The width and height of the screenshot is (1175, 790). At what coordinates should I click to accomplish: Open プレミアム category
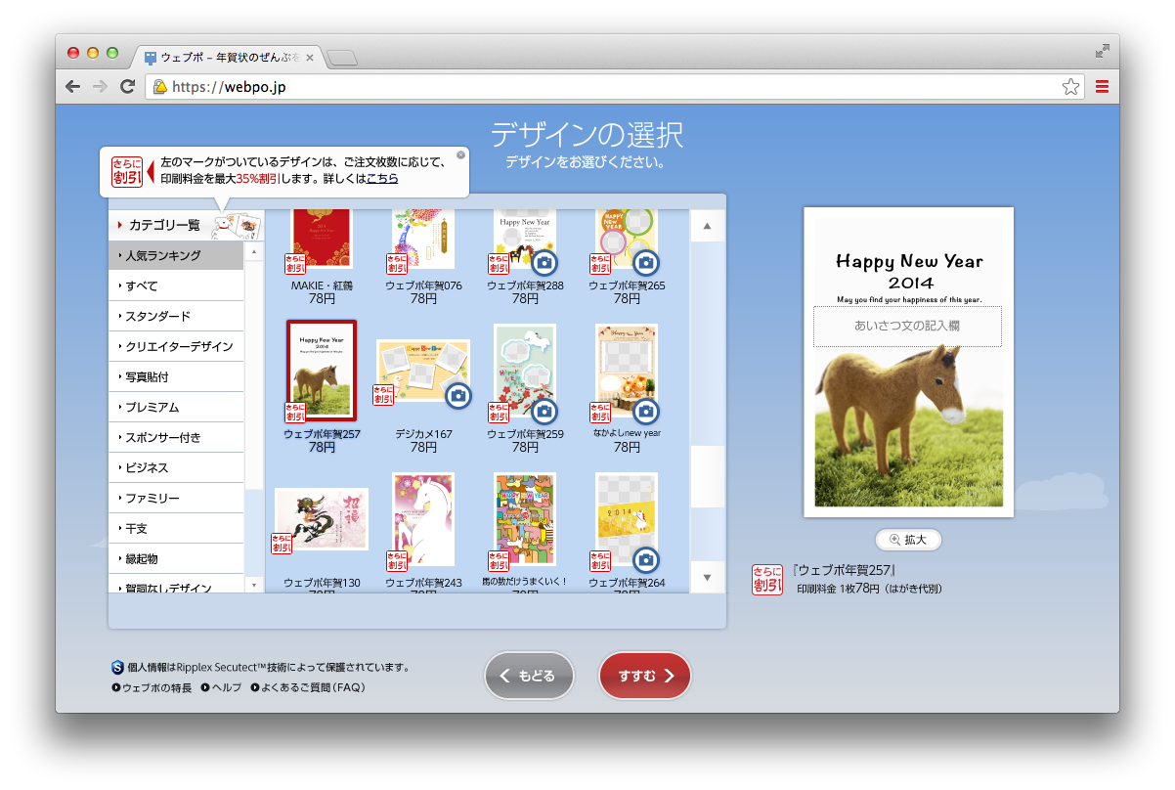tap(176, 407)
